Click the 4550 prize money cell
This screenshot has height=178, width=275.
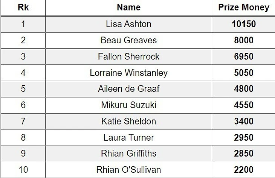pyautogui.click(x=243, y=105)
